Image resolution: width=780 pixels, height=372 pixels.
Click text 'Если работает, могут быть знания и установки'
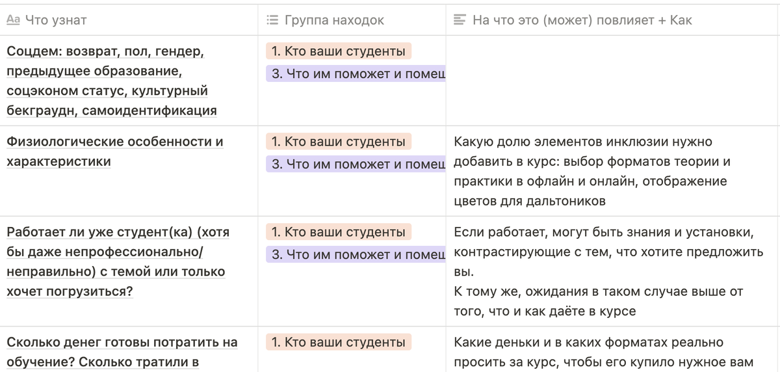pyautogui.click(x=604, y=232)
